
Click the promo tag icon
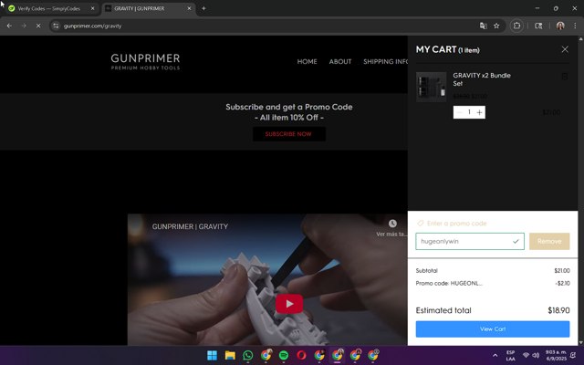(420, 223)
